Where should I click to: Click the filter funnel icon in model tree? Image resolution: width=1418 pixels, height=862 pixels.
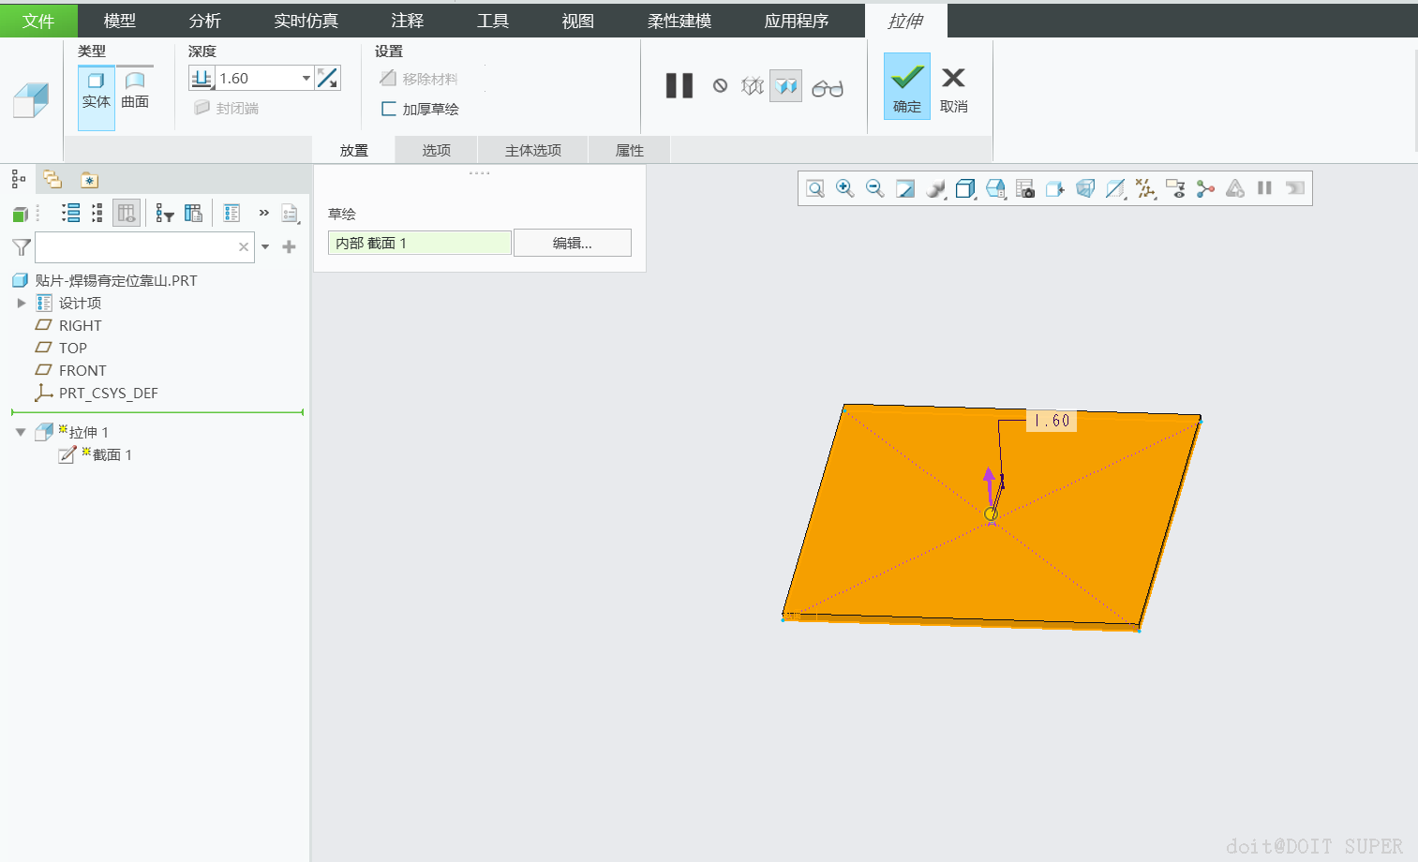(21, 247)
